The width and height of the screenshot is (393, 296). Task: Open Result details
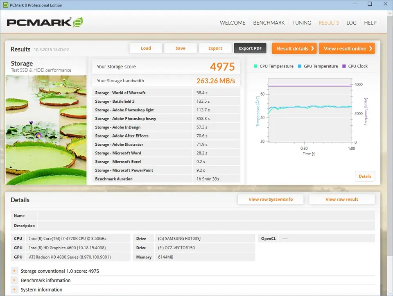click(x=295, y=48)
